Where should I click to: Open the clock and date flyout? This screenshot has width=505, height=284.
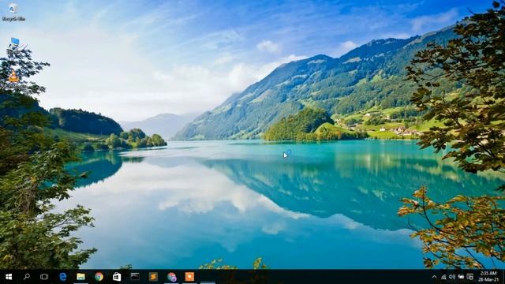[488, 277]
